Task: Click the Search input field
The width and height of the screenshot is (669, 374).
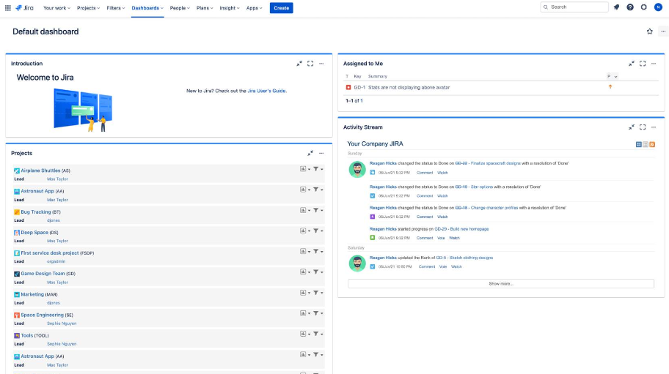Action: (574, 7)
